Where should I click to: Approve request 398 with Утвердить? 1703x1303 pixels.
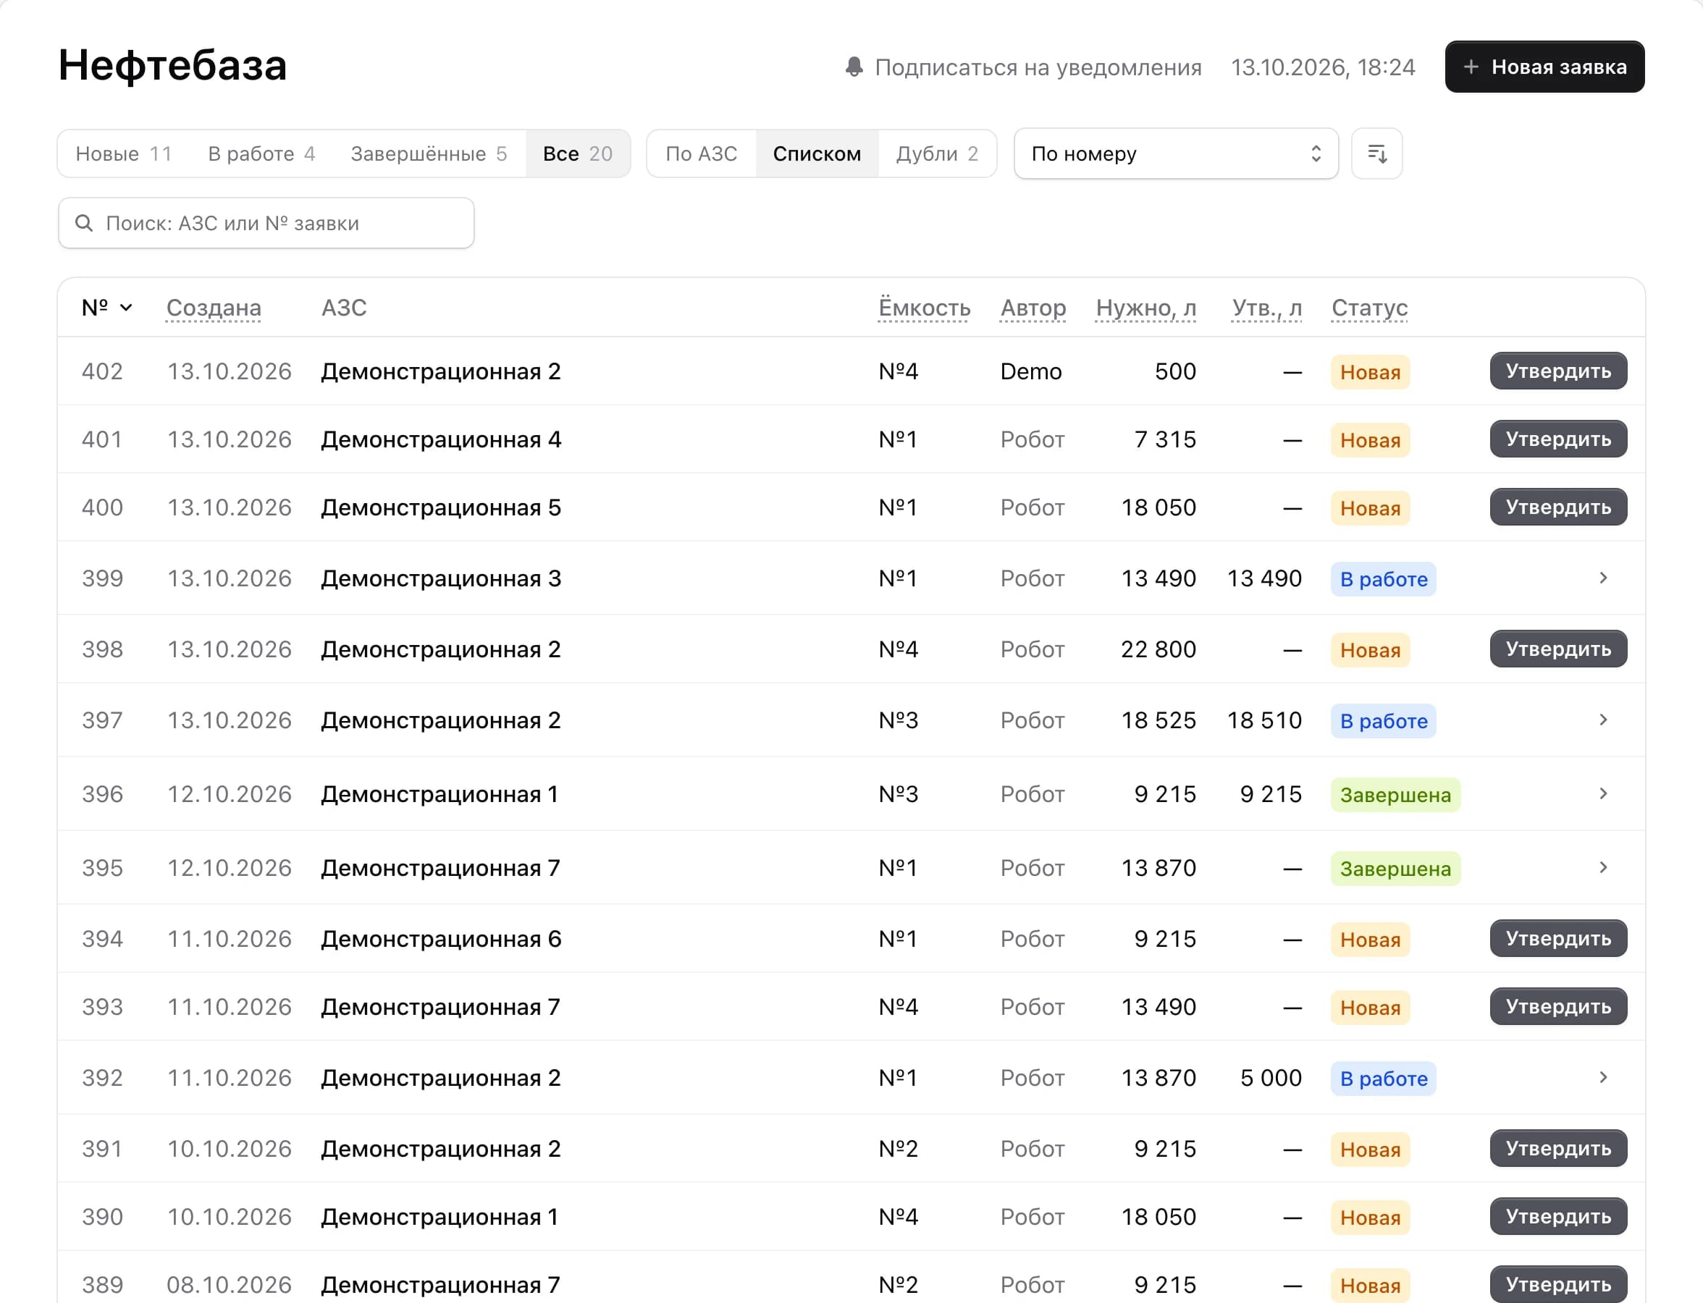(x=1558, y=649)
